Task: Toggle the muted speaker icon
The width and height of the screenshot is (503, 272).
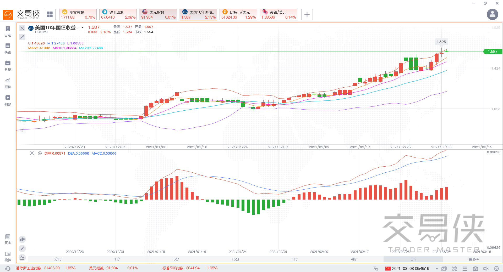Action: [x=486, y=268]
